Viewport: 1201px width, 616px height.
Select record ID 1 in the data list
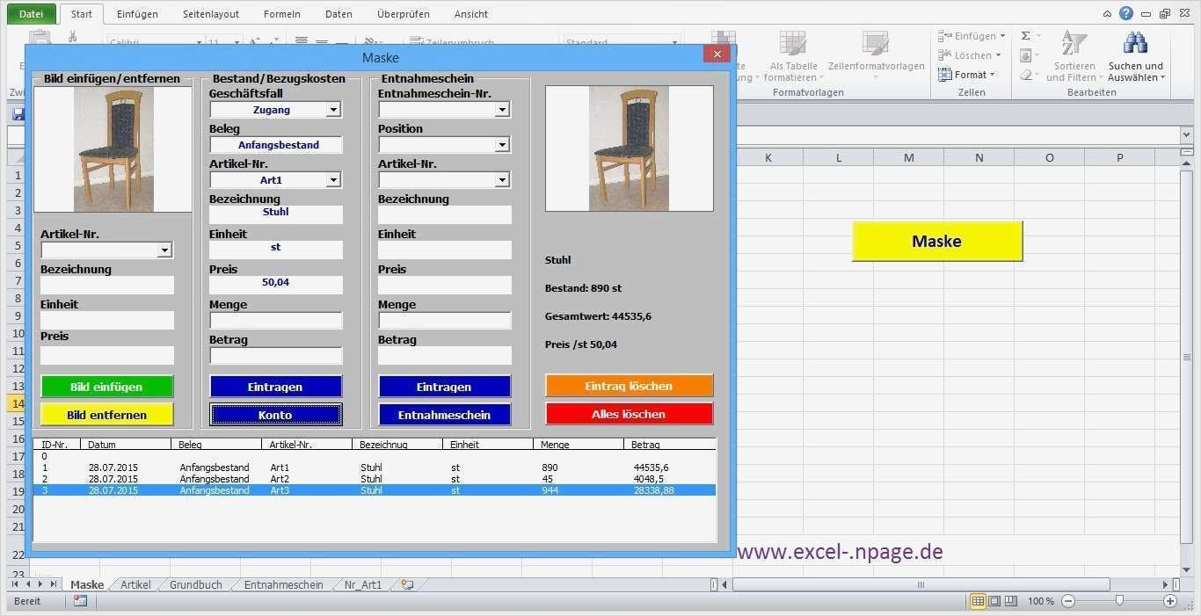(x=264, y=467)
